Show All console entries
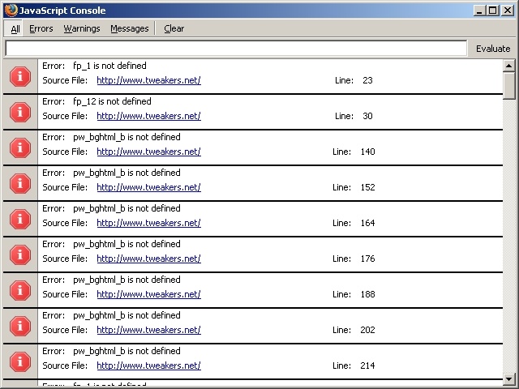Screen dimensions: 519x389 tap(14, 29)
